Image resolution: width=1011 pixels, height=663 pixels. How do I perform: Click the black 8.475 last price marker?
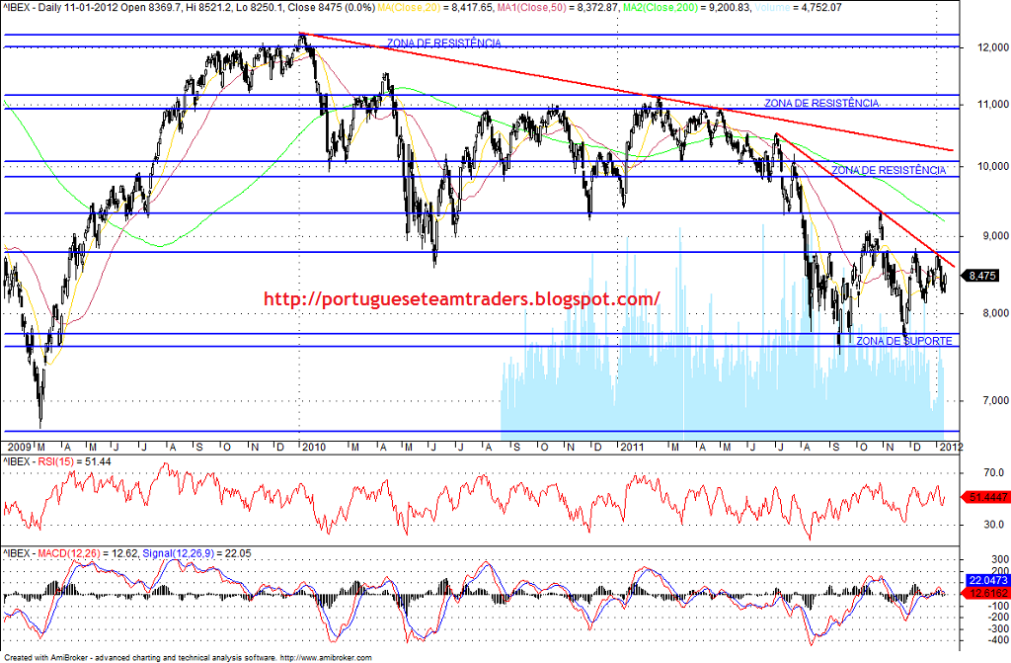point(980,276)
